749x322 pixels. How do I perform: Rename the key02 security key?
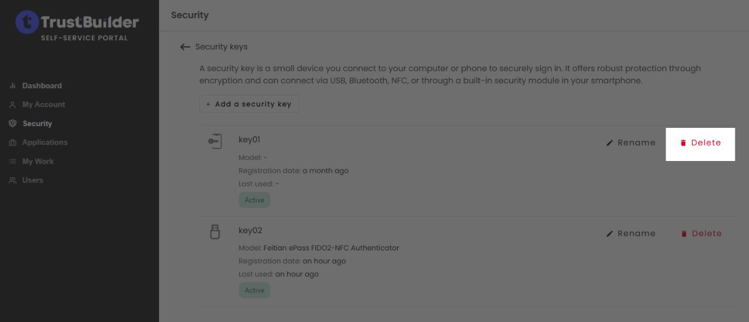(631, 234)
